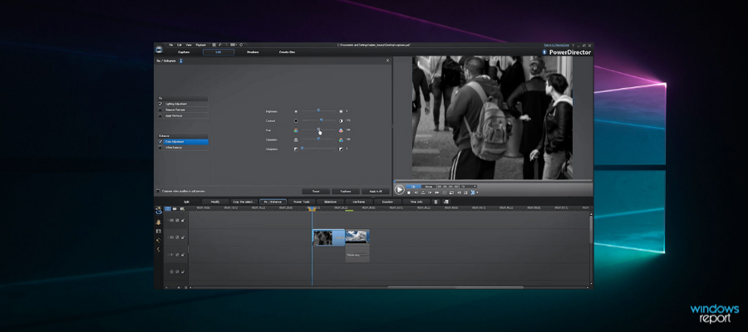Click the lightning bolt icon in left sidebar
Screen dimensions: 748x332
pos(159,250)
